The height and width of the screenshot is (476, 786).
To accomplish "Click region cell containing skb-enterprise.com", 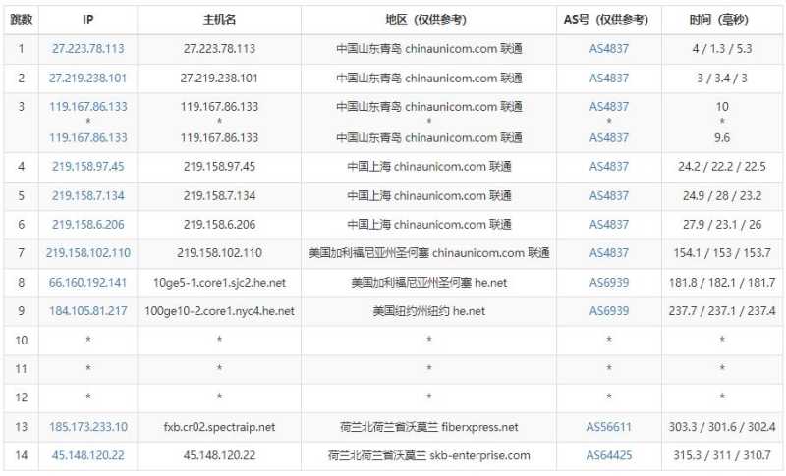I will (x=428, y=455).
